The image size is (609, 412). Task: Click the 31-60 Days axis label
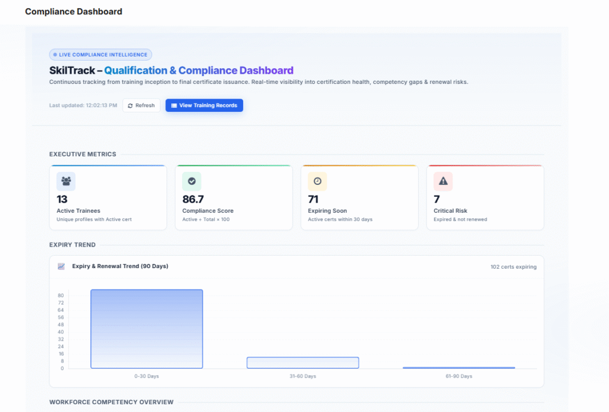point(303,376)
